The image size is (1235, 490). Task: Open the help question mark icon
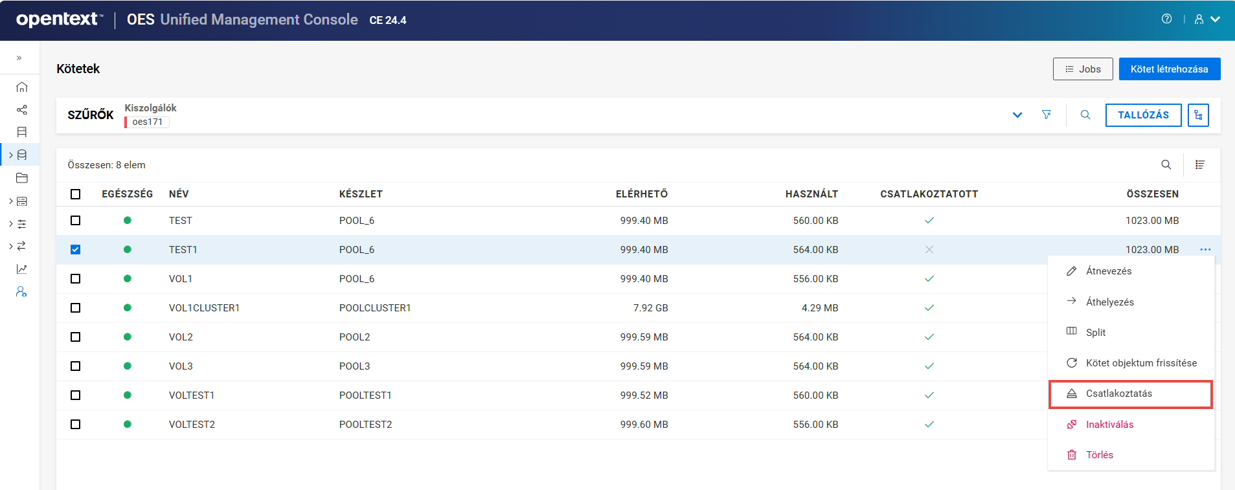1166,19
